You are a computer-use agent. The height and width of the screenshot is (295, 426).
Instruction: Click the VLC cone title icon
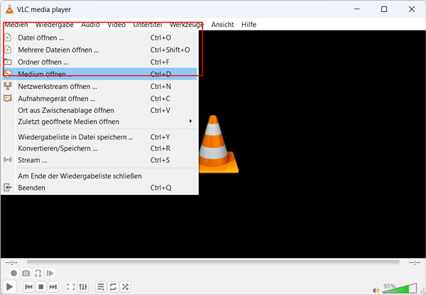pyautogui.click(x=9, y=9)
